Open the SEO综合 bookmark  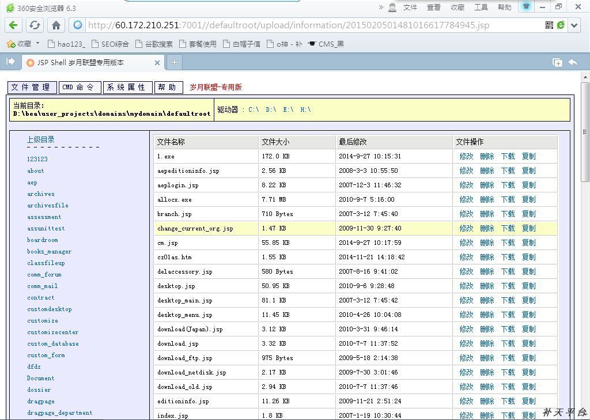pyautogui.click(x=110, y=44)
